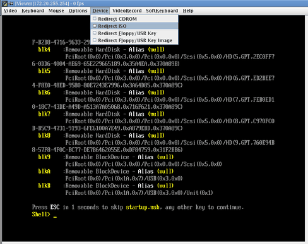This screenshot has height=244, width=308.
Task: Open the Options menu
Action: [78, 11]
